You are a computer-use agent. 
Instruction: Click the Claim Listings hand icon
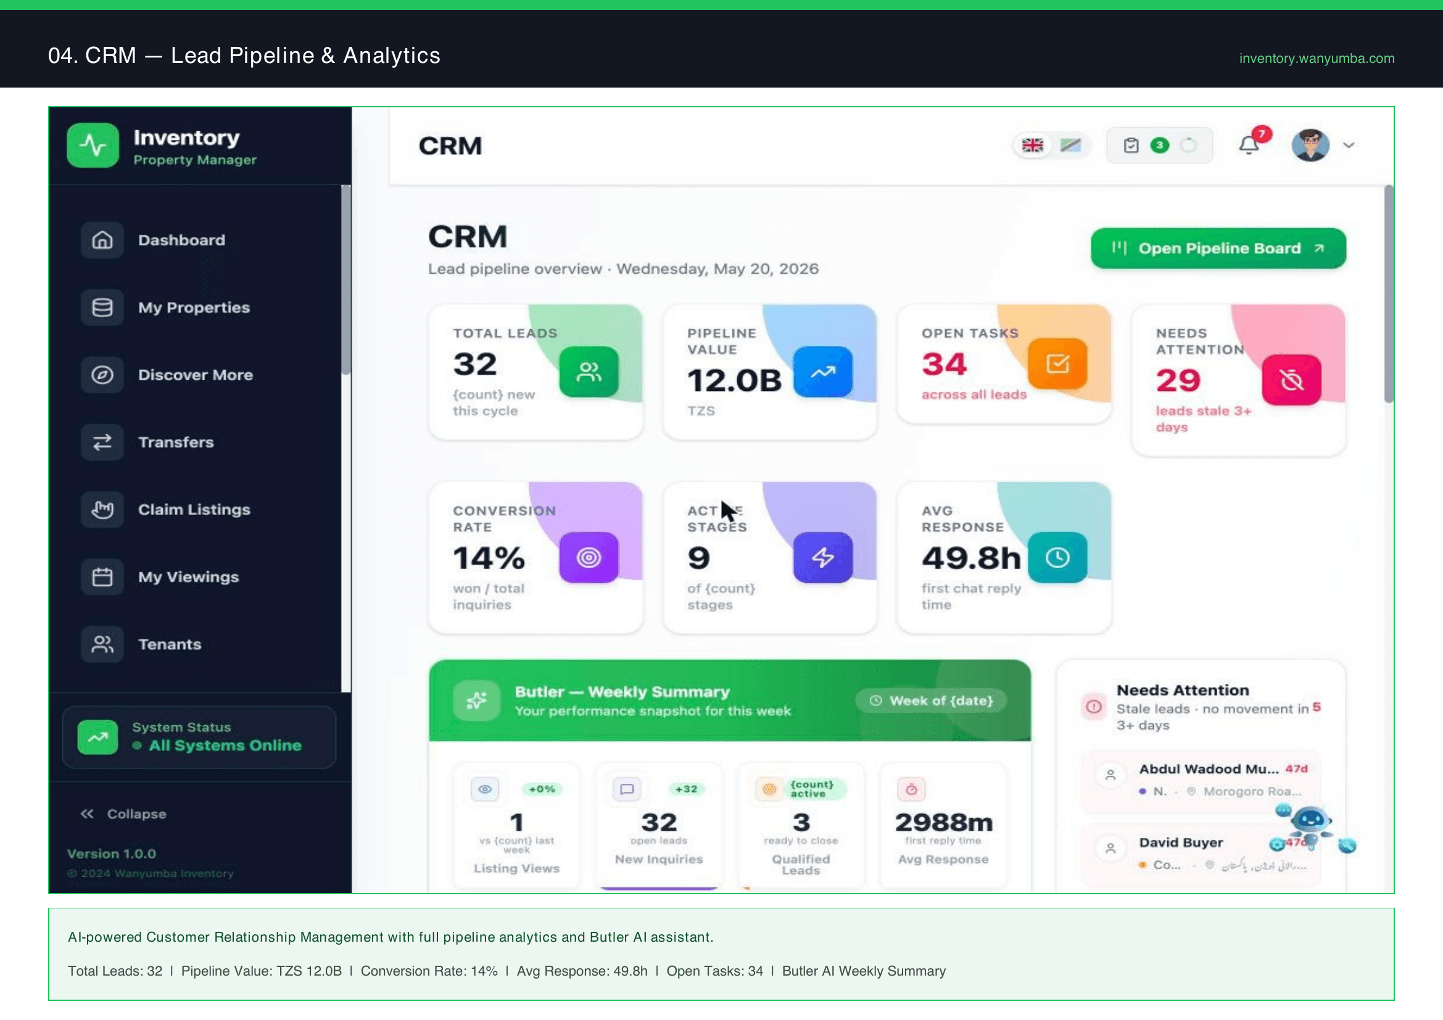click(102, 509)
